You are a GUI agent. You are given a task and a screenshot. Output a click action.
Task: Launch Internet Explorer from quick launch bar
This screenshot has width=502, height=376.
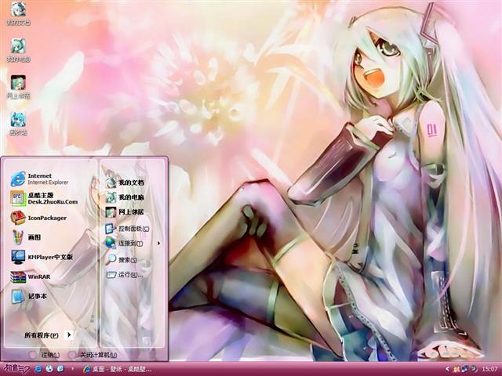(38, 369)
